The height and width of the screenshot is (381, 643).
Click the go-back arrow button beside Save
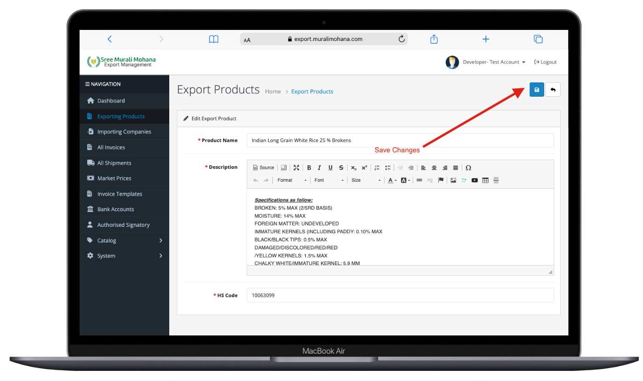[553, 89]
